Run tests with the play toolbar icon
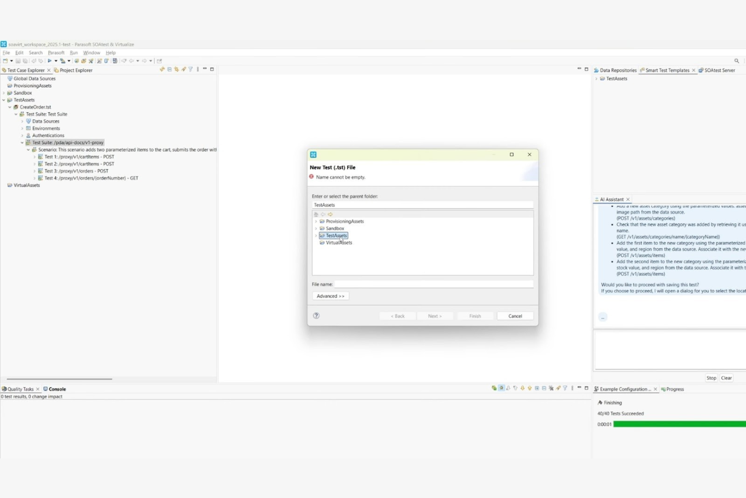 click(x=49, y=61)
